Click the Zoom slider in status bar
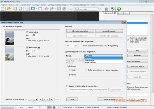154x109 pixels. point(40,107)
